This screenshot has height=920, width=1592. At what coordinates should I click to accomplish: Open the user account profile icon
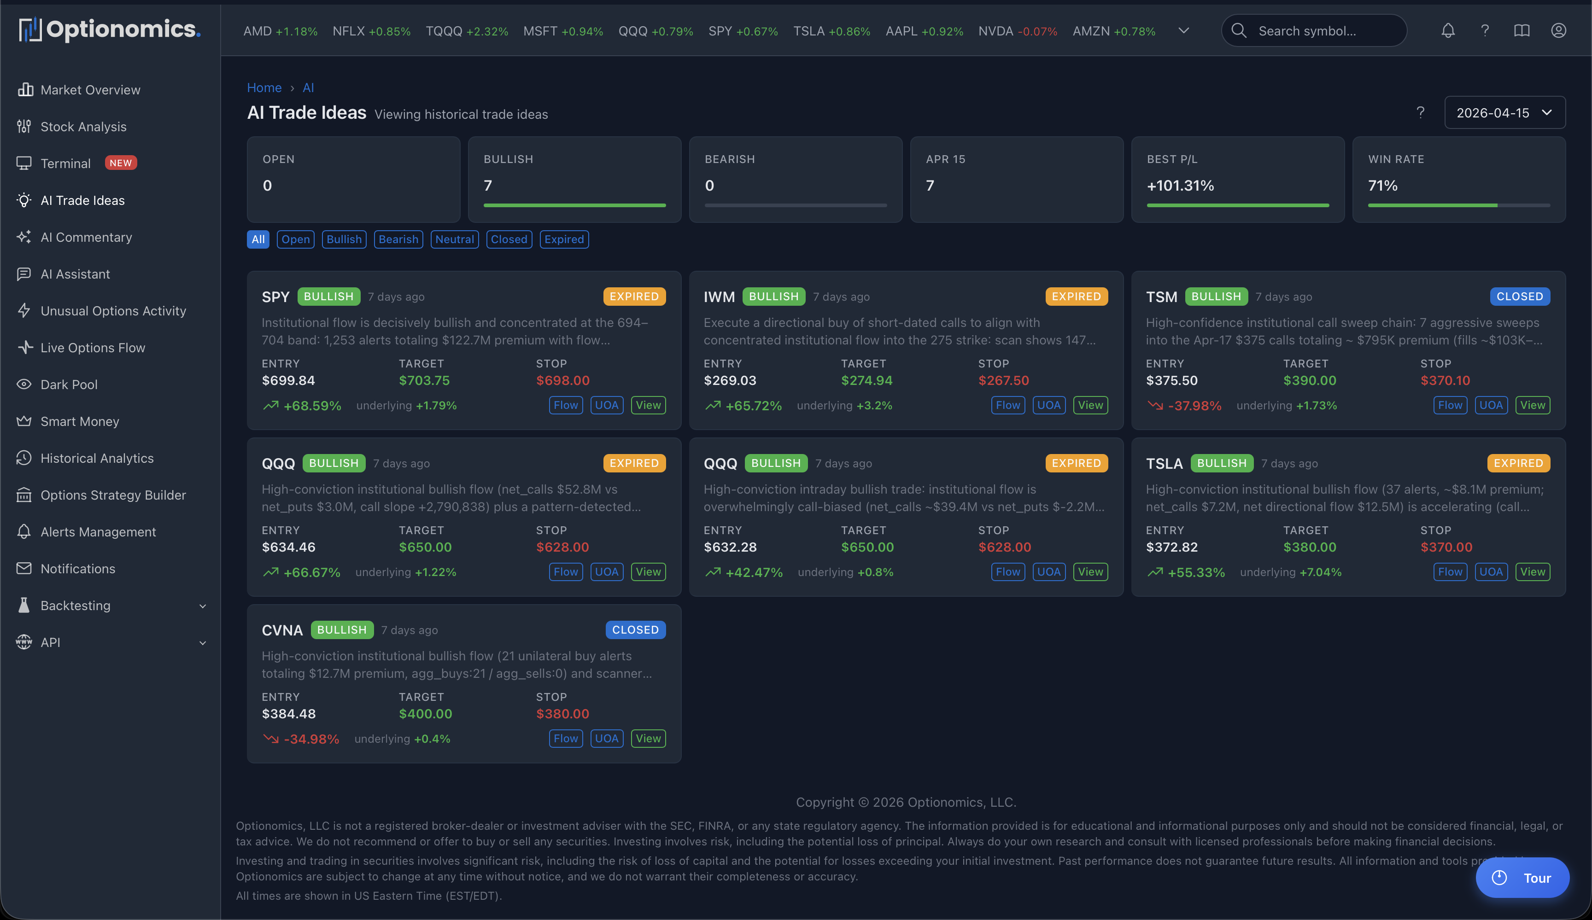pyautogui.click(x=1558, y=30)
